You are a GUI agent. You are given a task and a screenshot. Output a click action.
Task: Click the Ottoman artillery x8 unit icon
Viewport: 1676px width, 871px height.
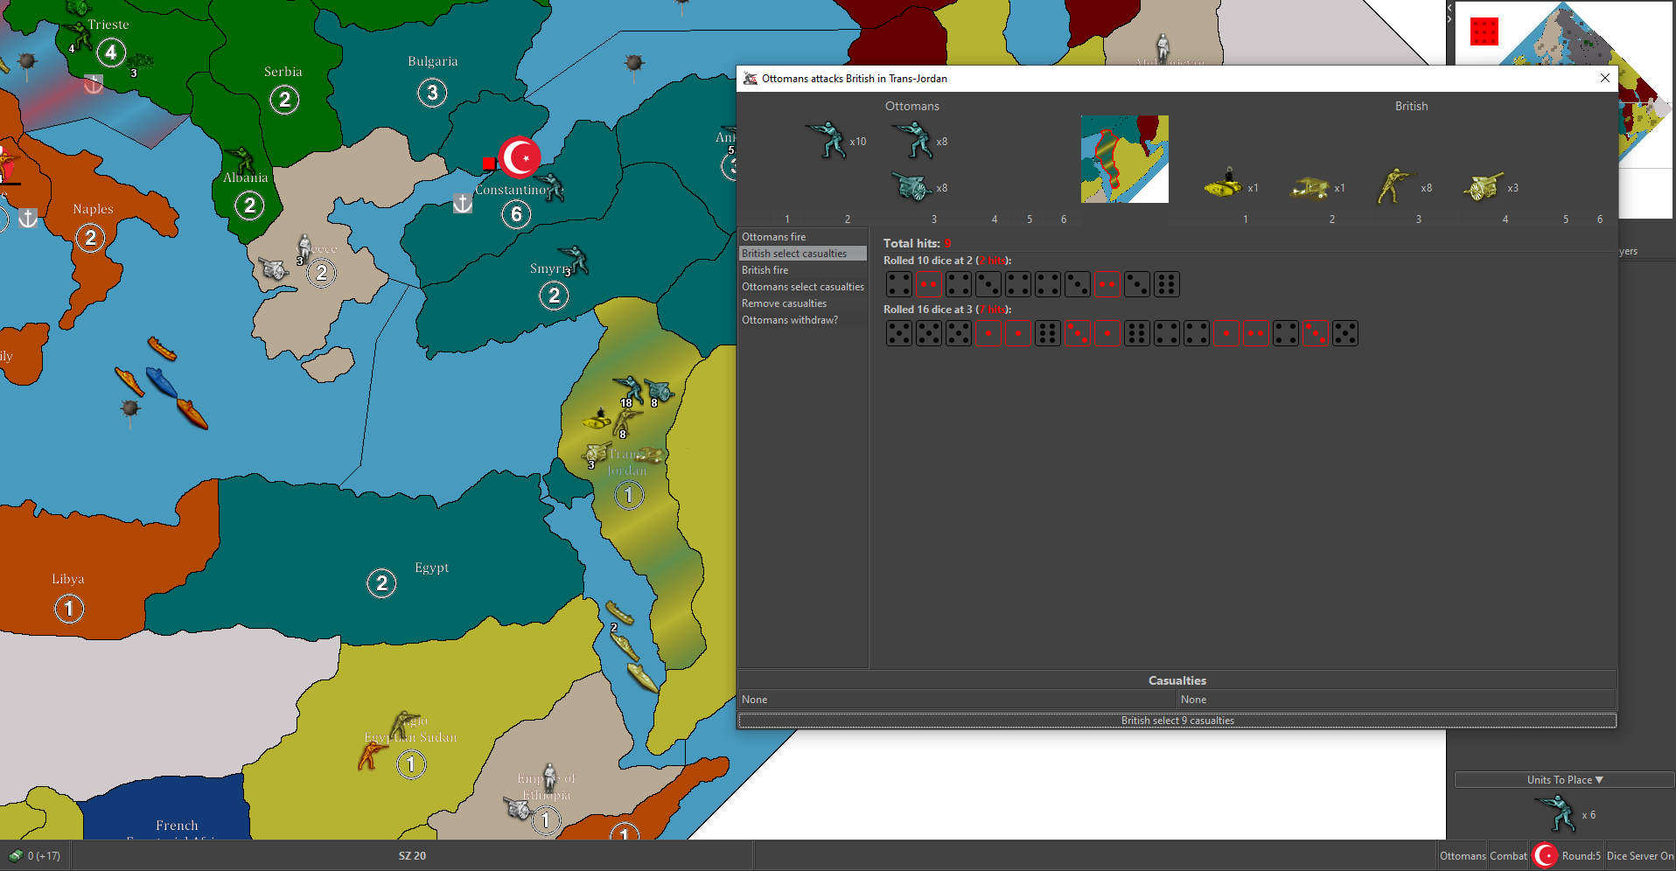tap(911, 186)
